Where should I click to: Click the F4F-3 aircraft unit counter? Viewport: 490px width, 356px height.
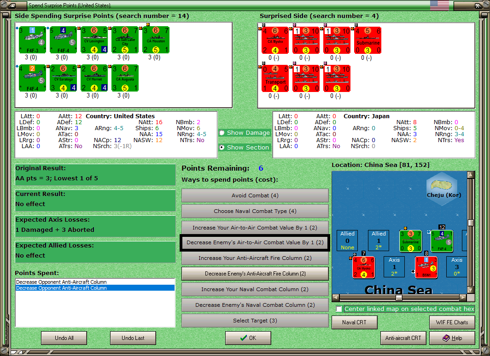coord(33,40)
